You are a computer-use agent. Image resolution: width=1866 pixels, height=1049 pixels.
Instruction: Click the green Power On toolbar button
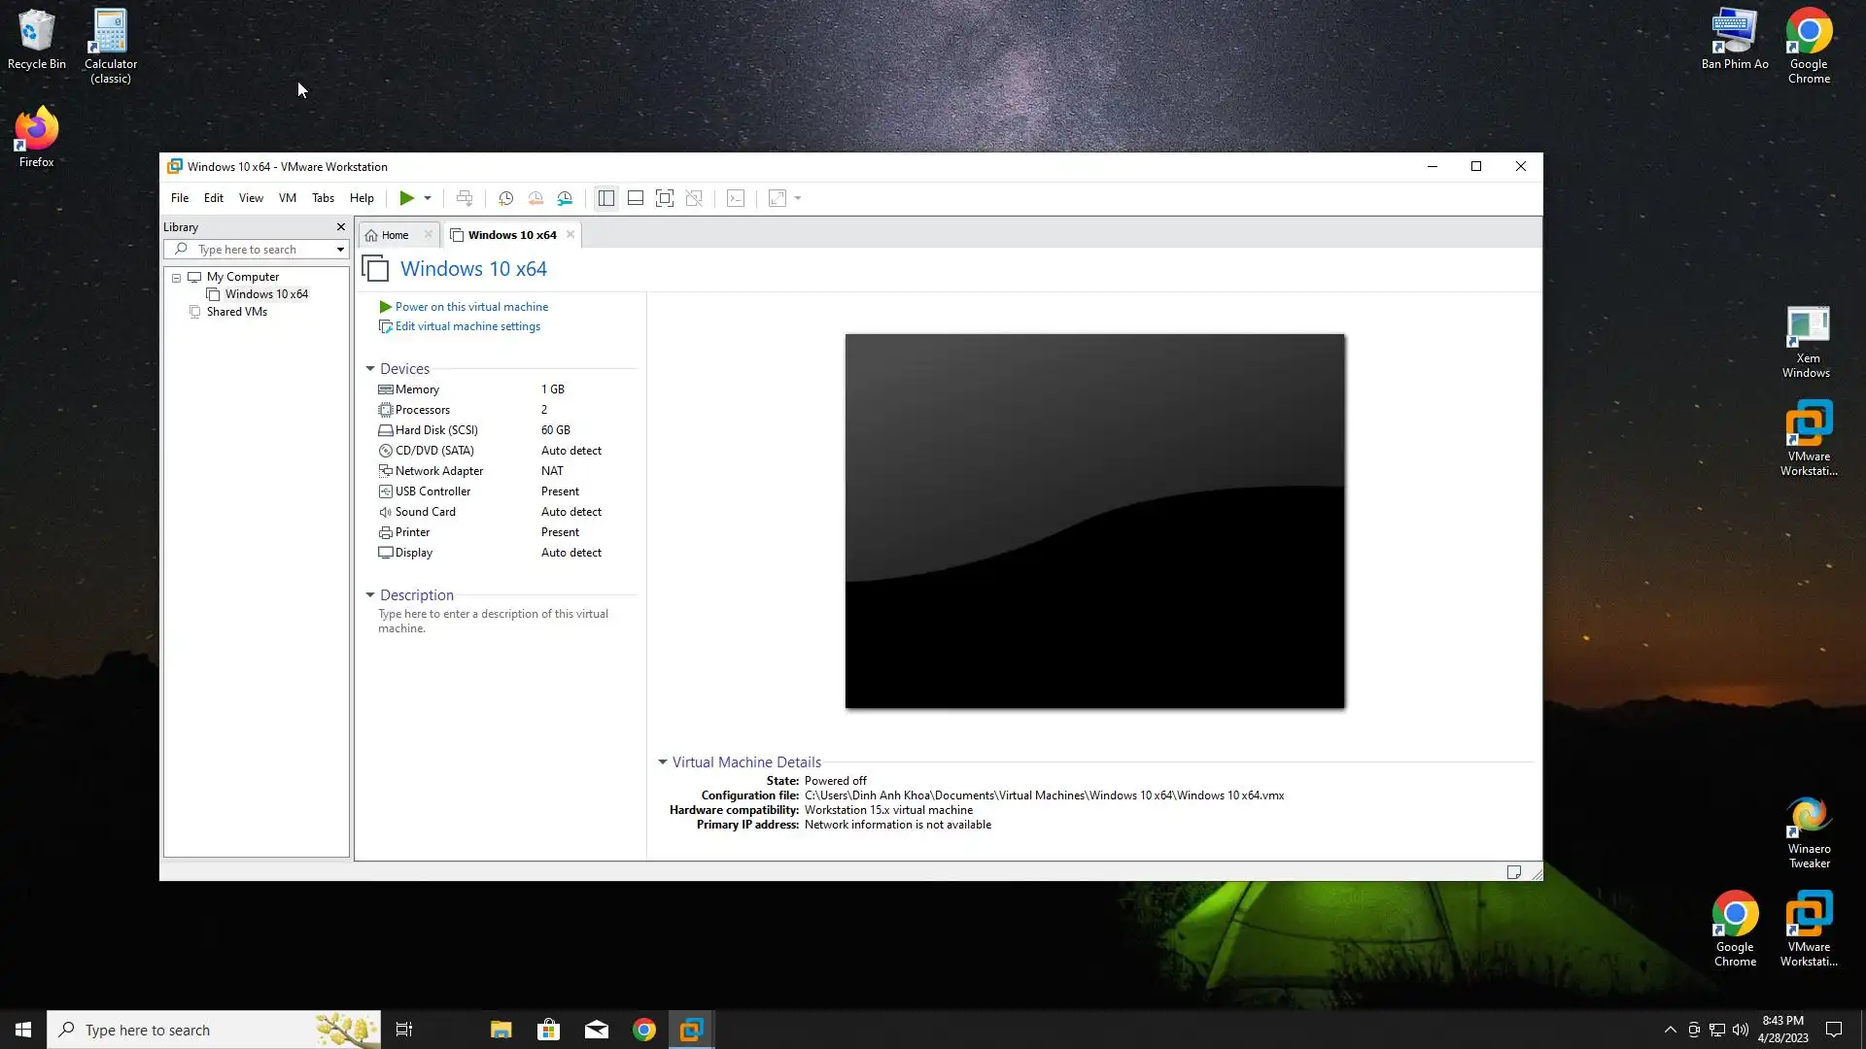(406, 198)
